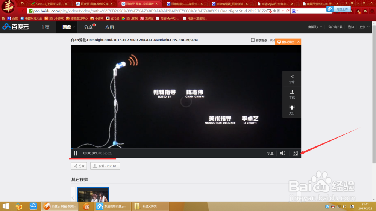Screen dimensions: 376x211
Task: Open the 新建文件夹 taskbar folder
Action: point(150,206)
